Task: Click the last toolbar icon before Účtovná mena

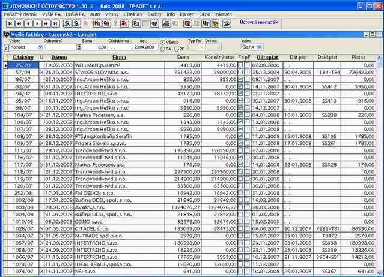Action: tap(227, 24)
